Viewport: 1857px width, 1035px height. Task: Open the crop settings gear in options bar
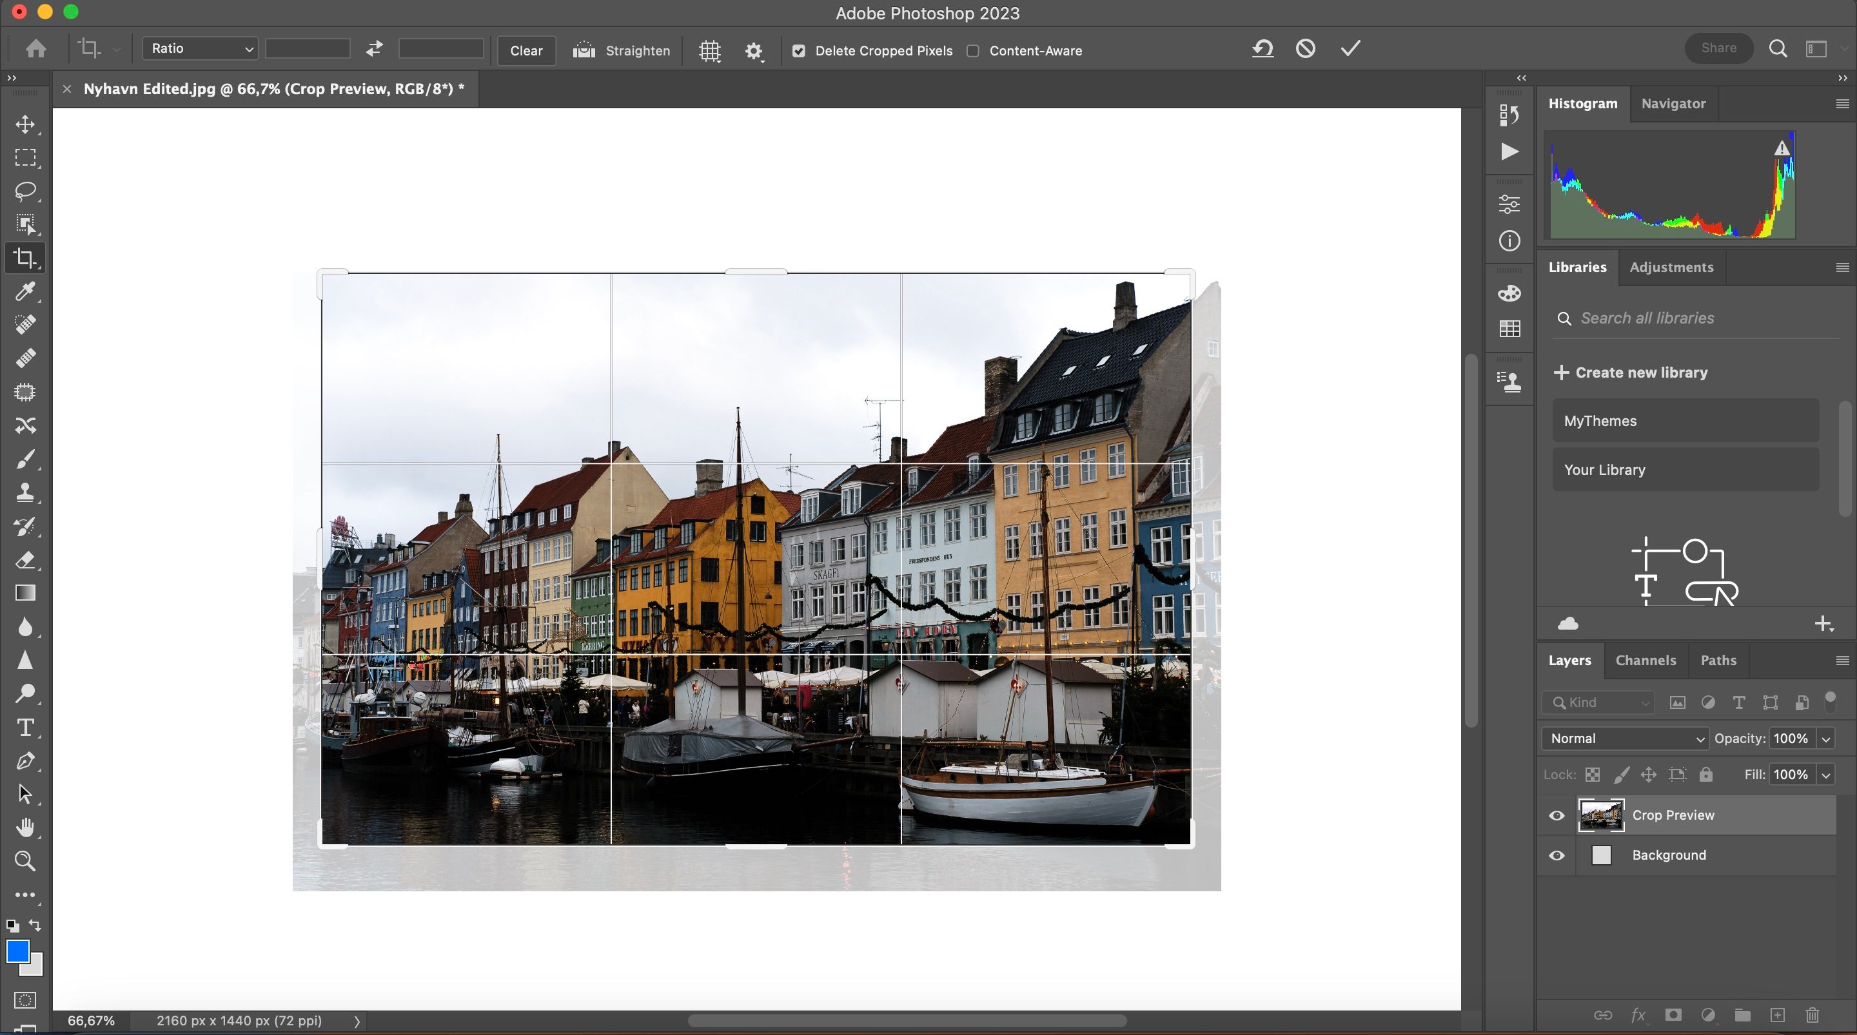[754, 50]
